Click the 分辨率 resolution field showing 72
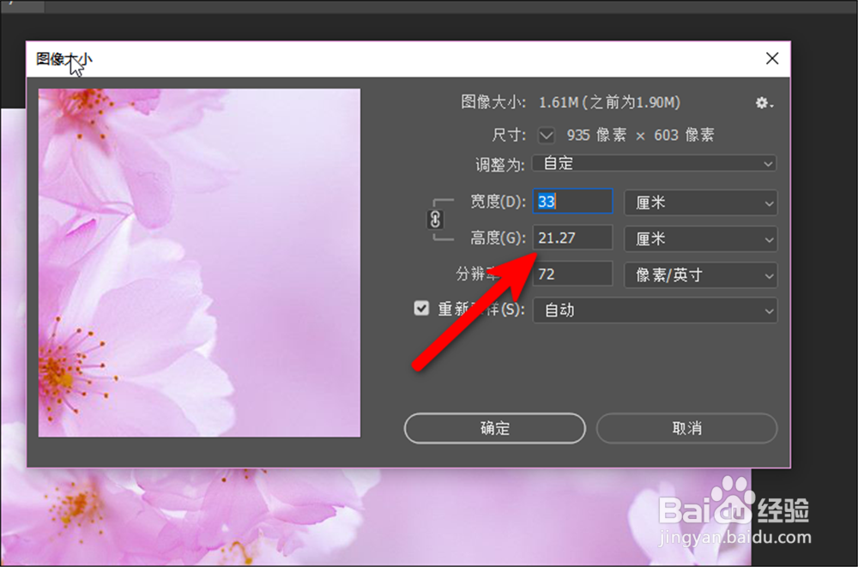The width and height of the screenshot is (858, 567). pos(572,274)
